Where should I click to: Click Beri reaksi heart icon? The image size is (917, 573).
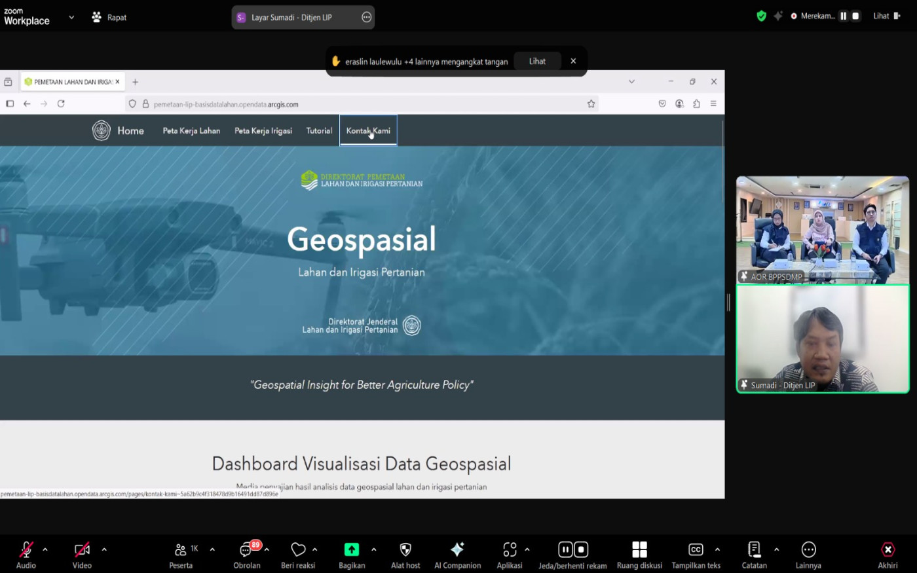tap(298, 550)
